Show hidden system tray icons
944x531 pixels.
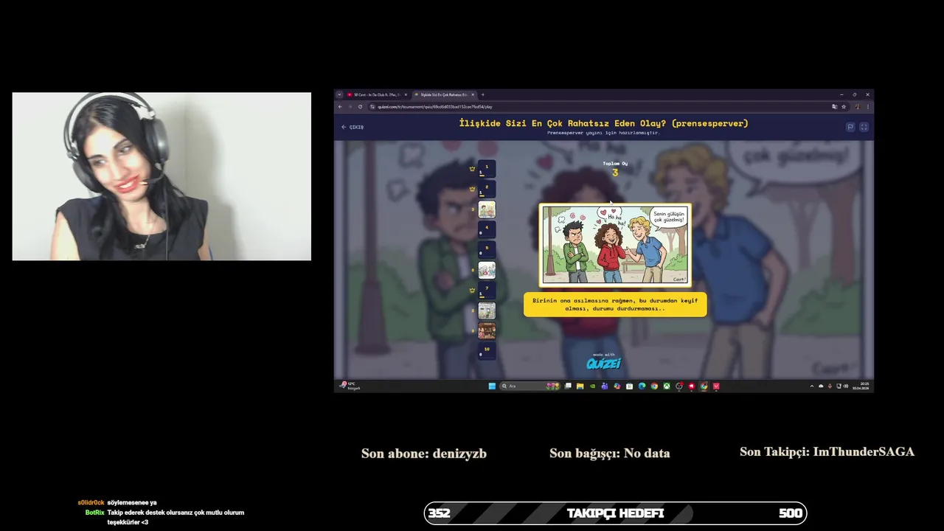[812, 386]
